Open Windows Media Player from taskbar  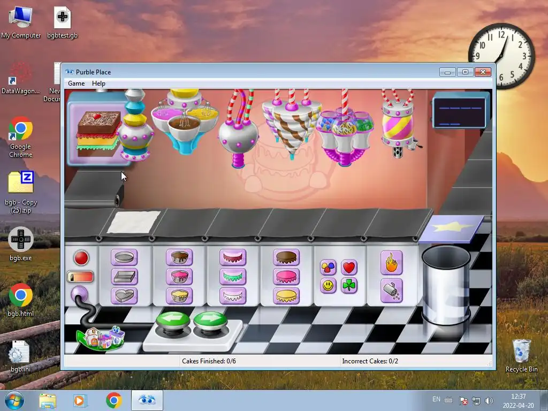pos(79,400)
